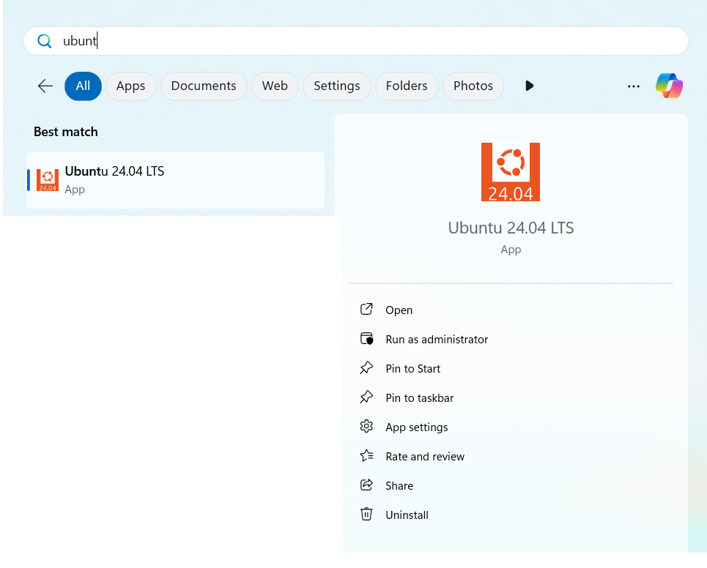Open the three-dot options menu
Screen dimensions: 707x568
634,86
